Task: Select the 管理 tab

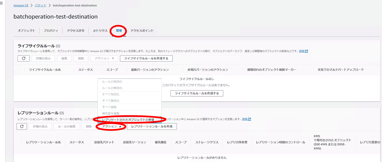Action: coord(119,31)
